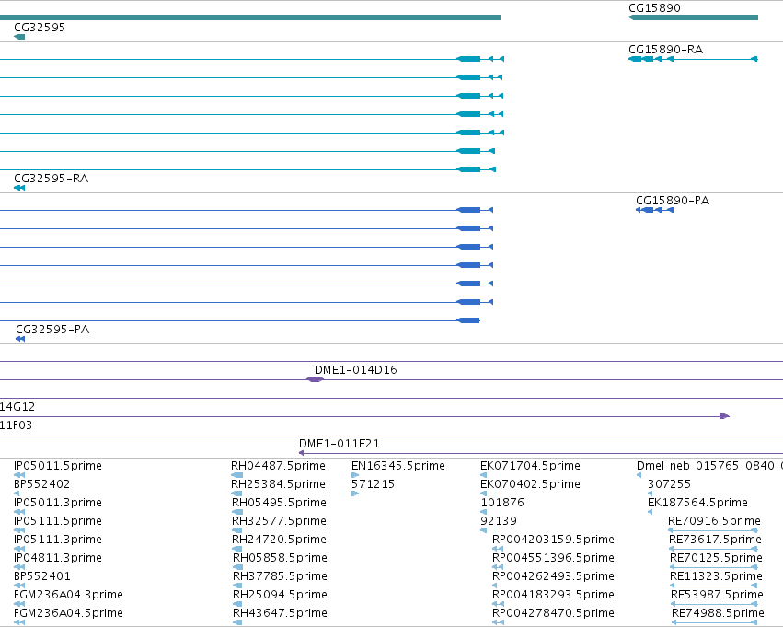Select the 92139 EST entry

pyautogui.click(x=499, y=521)
